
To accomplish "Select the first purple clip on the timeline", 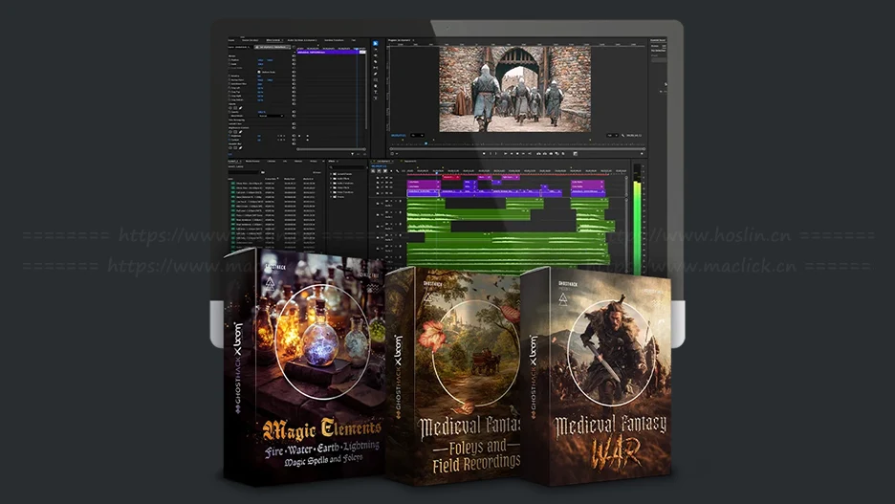I will click(425, 183).
